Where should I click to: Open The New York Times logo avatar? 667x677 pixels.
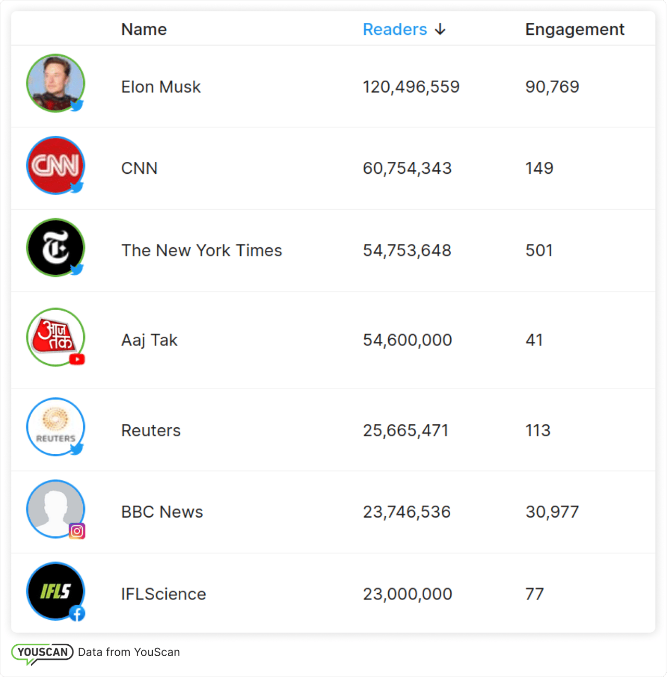pyautogui.click(x=55, y=247)
